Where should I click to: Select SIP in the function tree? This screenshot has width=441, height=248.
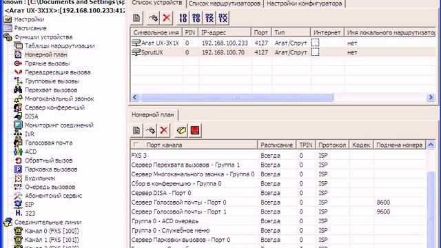tap(29, 205)
